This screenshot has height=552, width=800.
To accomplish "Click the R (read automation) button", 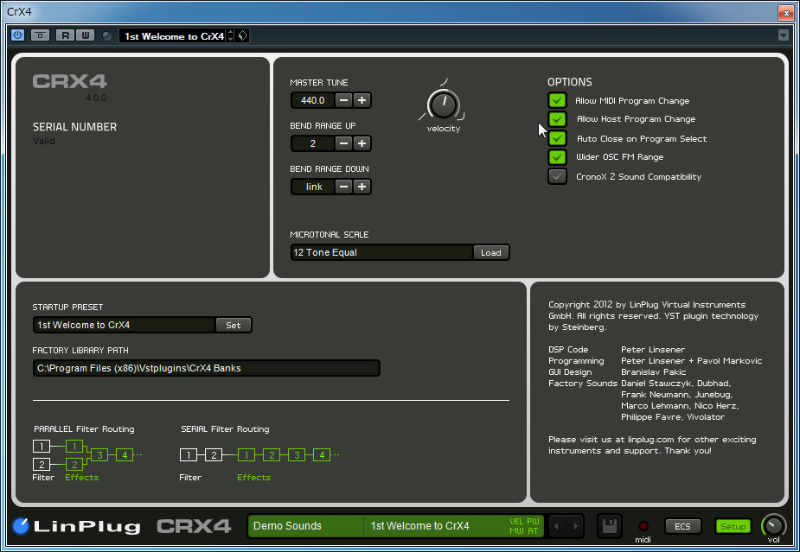I will coord(65,35).
